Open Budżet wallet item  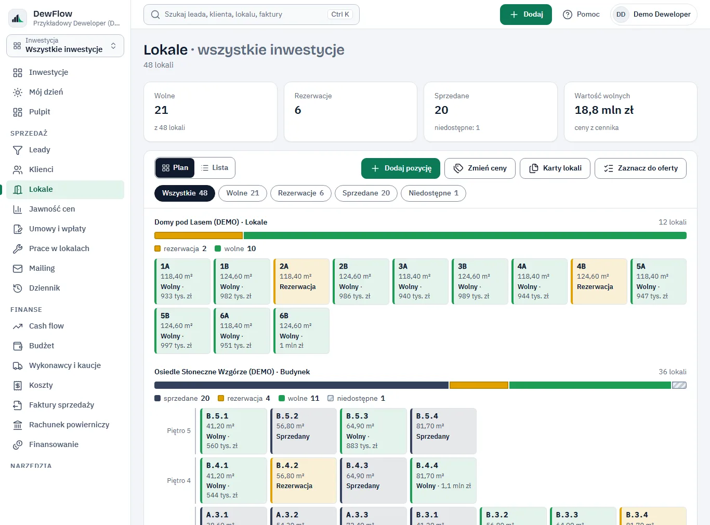tap(65, 346)
